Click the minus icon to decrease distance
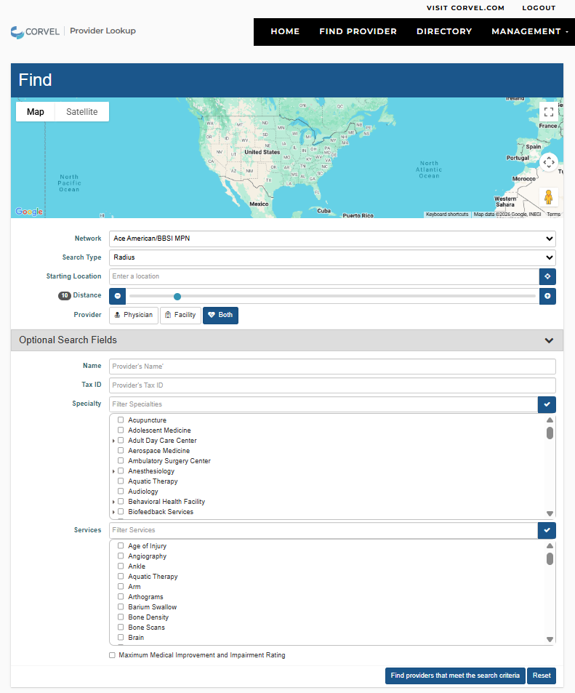575x693 pixels. click(x=118, y=296)
